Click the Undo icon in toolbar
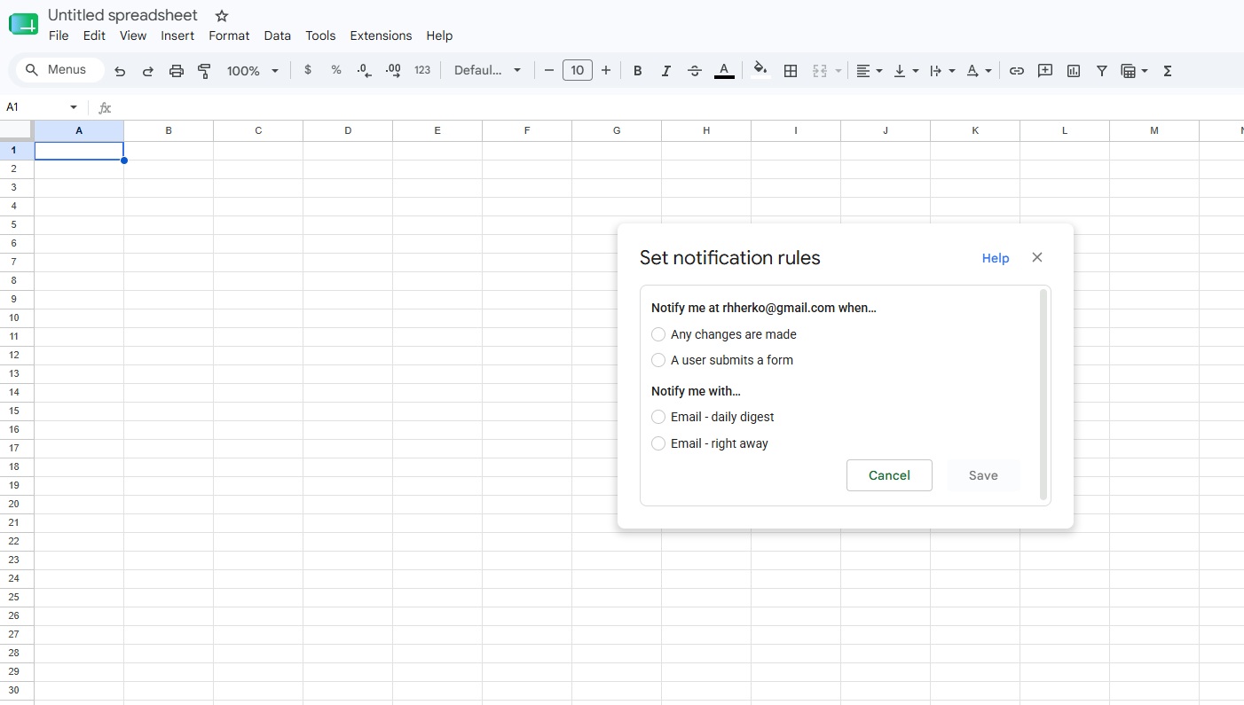 [120, 71]
